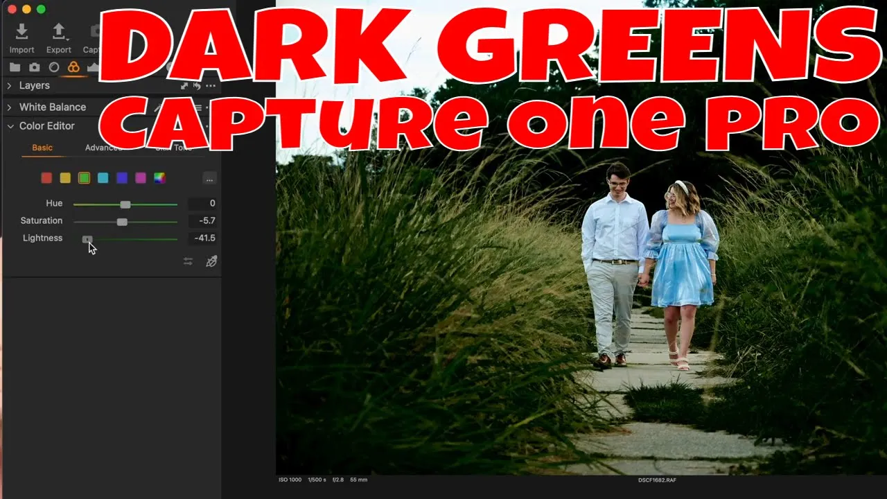Click the Hue label

[x=54, y=204]
